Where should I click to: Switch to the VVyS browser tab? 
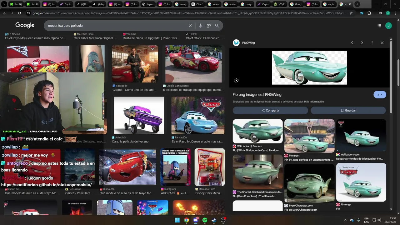click(279, 4)
